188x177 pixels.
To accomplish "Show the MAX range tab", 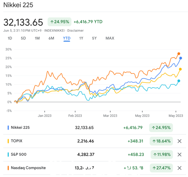I will pos(110,38).
